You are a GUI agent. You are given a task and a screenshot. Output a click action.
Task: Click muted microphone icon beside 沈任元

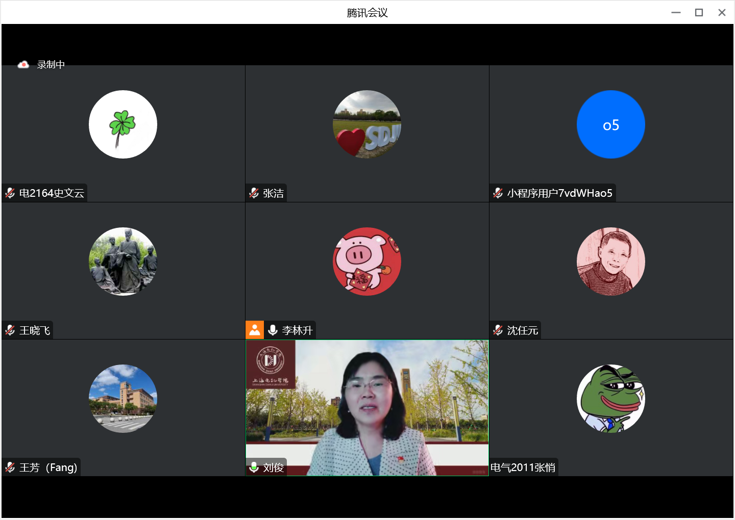point(498,330)
